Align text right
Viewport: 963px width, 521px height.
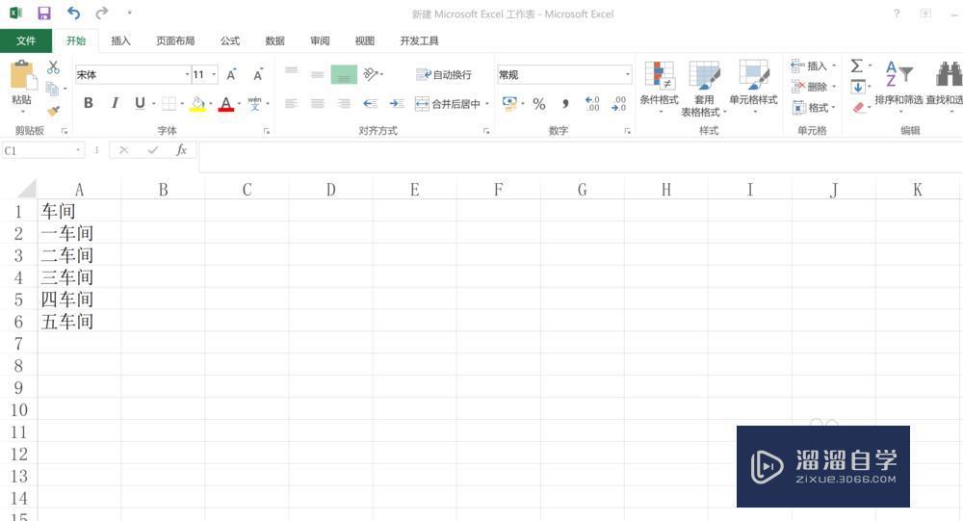(x=344, y=103)
